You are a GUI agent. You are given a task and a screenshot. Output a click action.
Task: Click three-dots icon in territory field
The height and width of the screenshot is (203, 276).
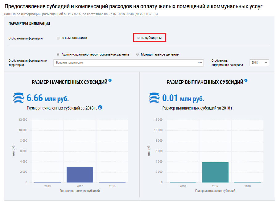click(x=200, y=63)
